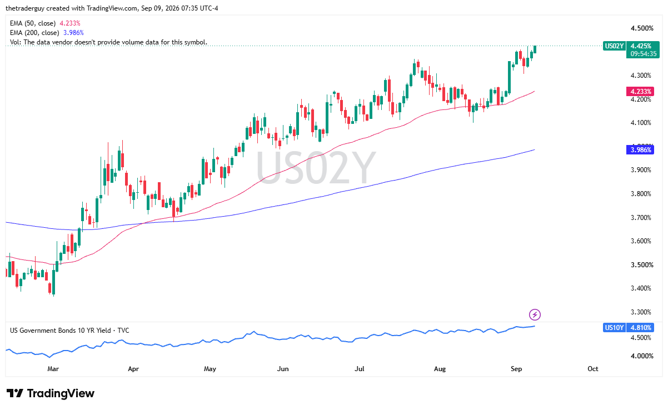668x410 pixels.
Task: Click the 4.810% US10Y value tag
Action: point(641,328)
